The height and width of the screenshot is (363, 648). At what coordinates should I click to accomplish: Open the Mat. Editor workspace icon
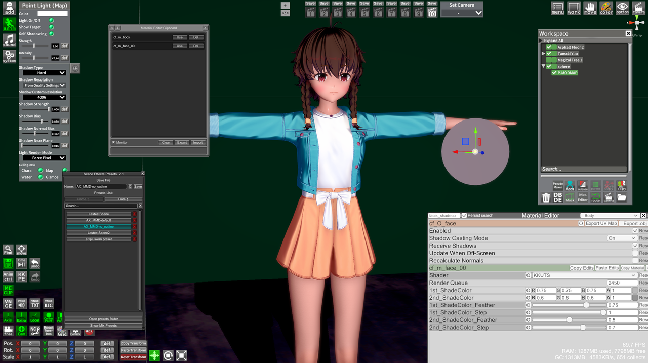point(583,198)
